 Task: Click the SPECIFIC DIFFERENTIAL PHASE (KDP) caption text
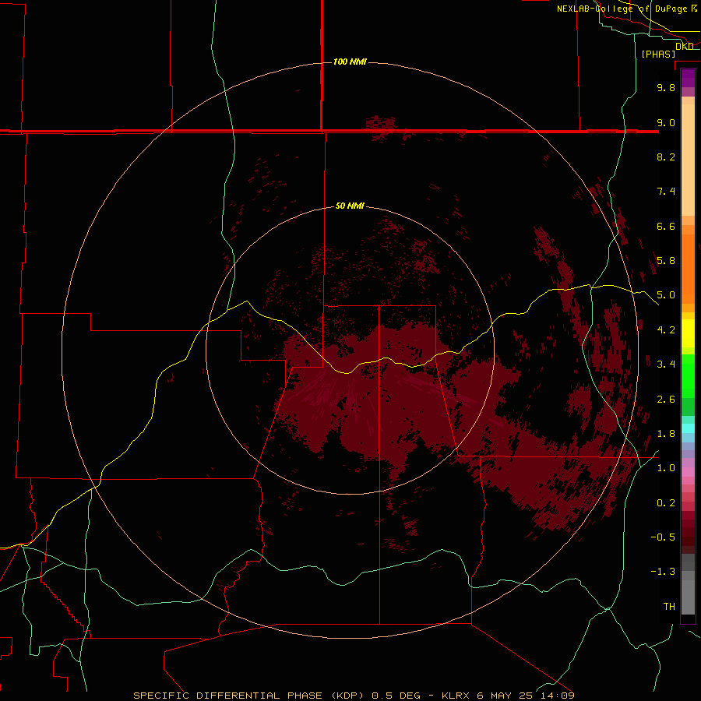[x=248, y=696]
